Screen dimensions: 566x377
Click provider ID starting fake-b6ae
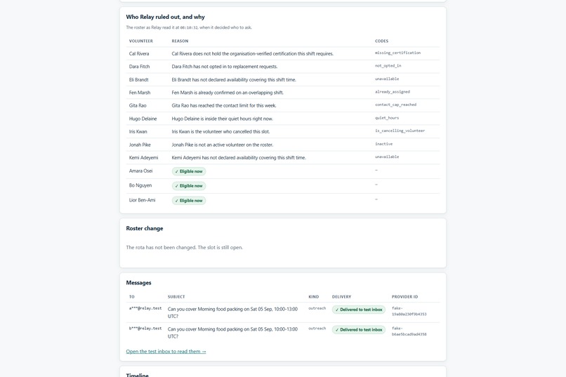tap(409, 331)
